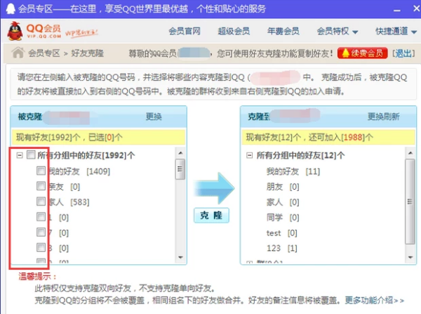Click the down arrow of left list scrollbar
Image resolution: width=421 pixels, height=314 pixels.
point(180,258)
